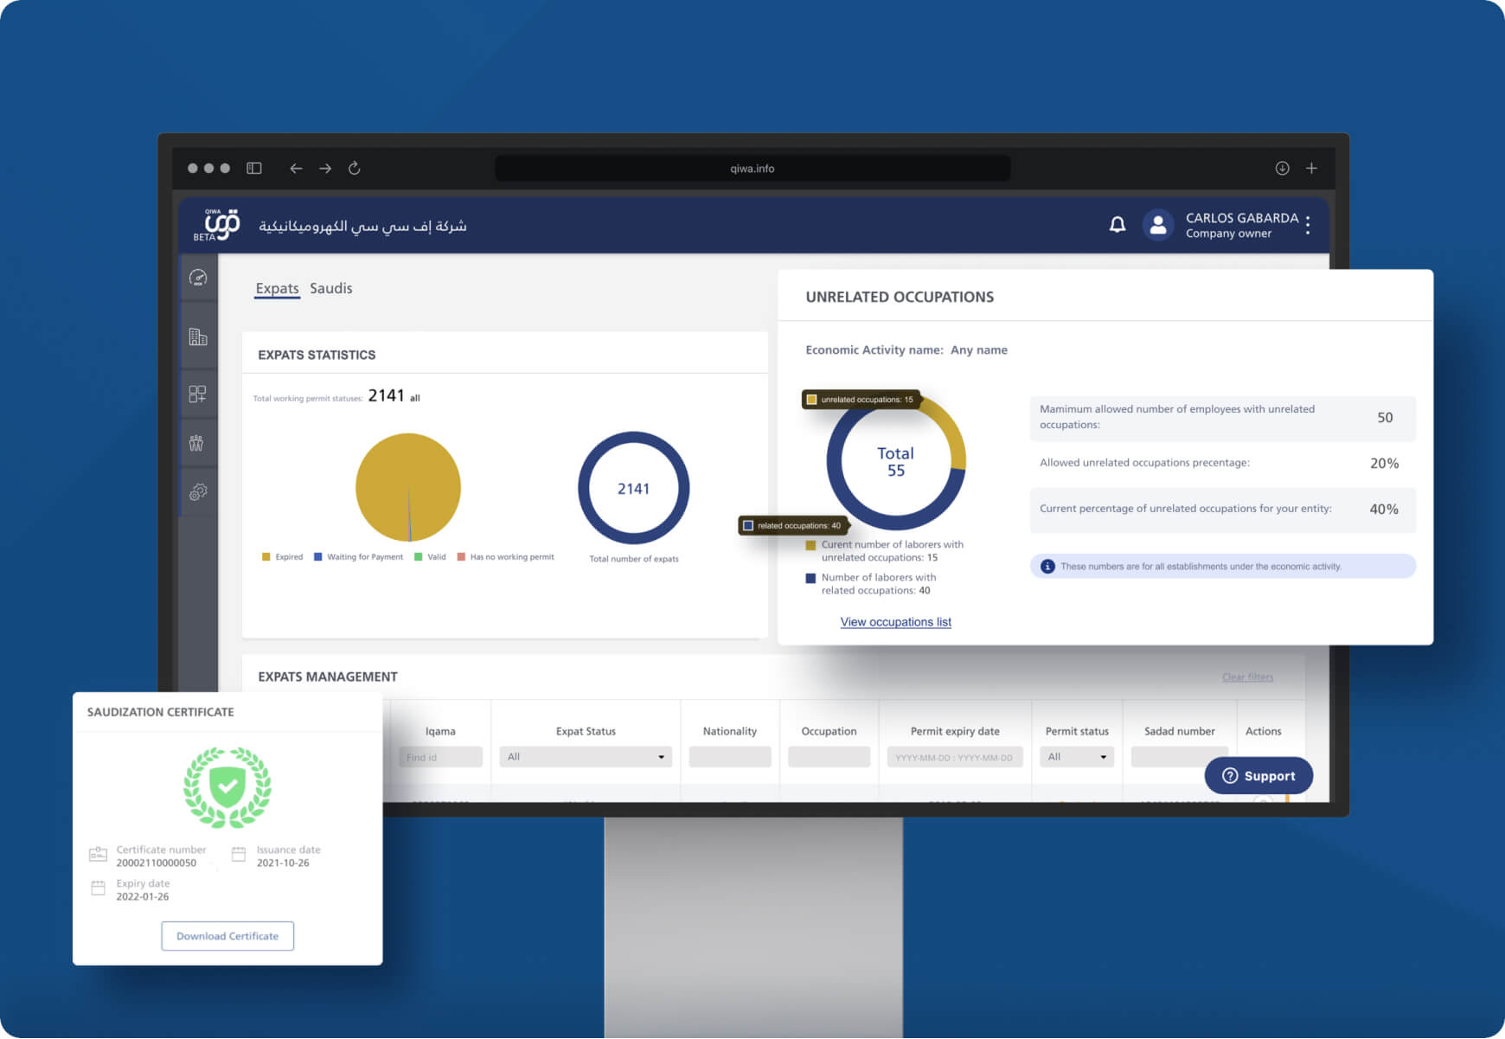The height and width of the screenshot is (1039, 1505).
Task: Open the dashboard gauge icon in sidebar
Action: pyautogui.click(x=198, y=278)
